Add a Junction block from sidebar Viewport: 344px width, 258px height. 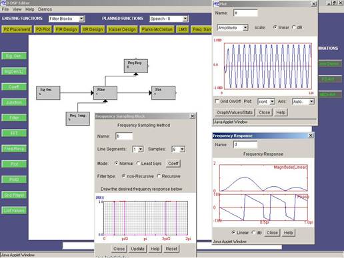[x=14, y=102]
